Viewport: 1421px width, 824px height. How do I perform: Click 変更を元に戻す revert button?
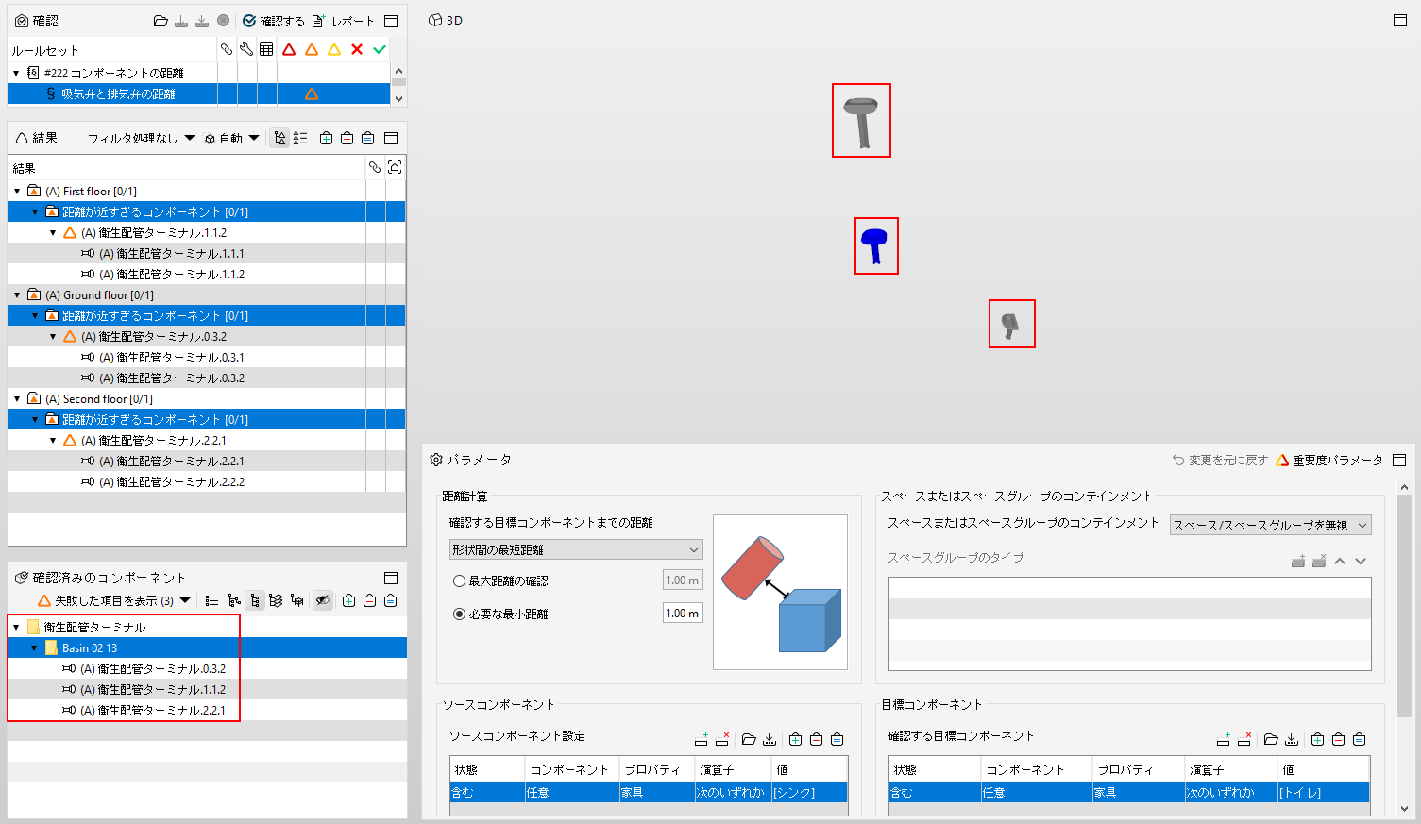tap(1220, 460)
